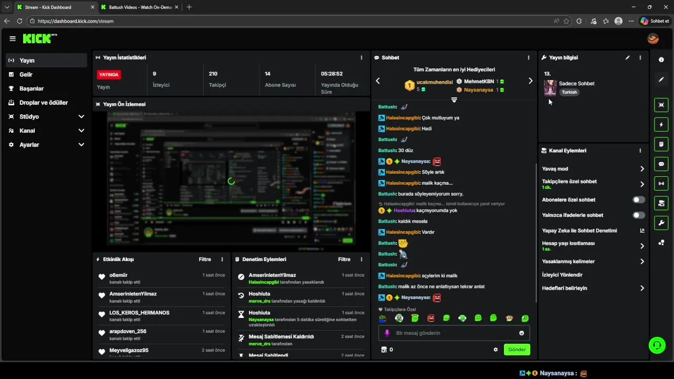Open Hesap yaşı kısıtlaması options
Screen dimensions: 674x379
pos(593,246)
